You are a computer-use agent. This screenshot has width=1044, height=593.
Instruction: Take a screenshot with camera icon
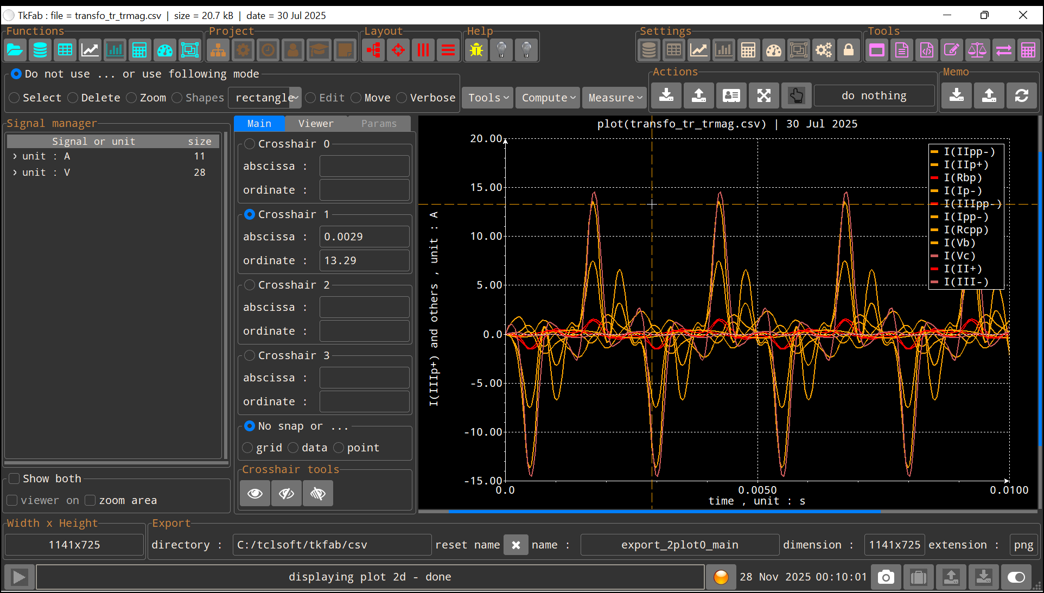click(886, 577)
